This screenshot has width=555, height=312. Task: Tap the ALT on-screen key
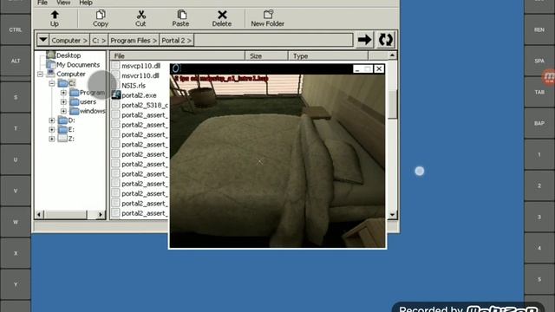[16, 61]
